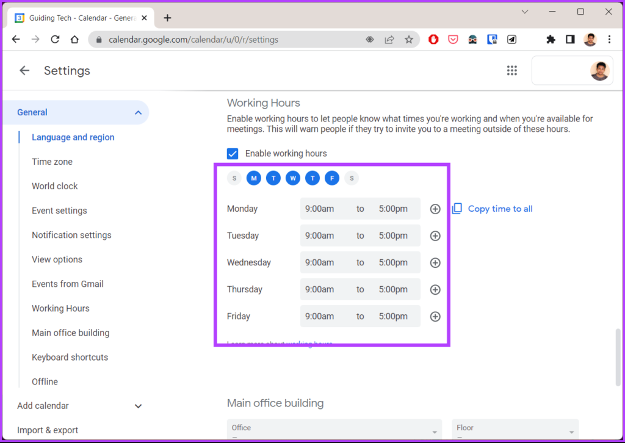This screenshot has height=443, width=625.
Task: Add another time period for Monday
Action: [x=435, y=209]
